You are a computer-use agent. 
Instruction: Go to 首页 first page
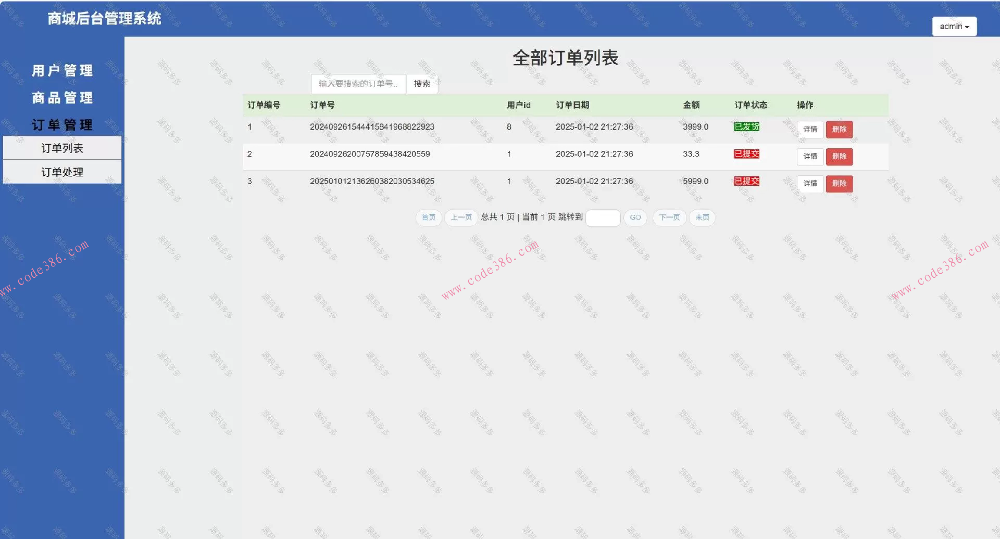click(428, 217)
